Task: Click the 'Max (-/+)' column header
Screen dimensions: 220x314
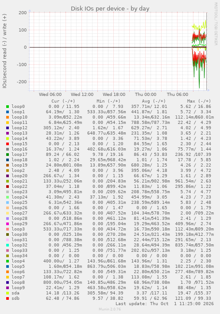Action: (199, 101)
